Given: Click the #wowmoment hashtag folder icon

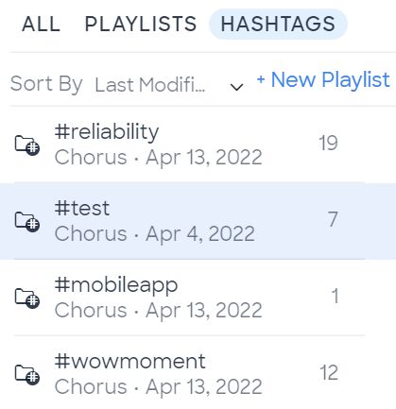Looking at the screenshot, I should point(27,375).
